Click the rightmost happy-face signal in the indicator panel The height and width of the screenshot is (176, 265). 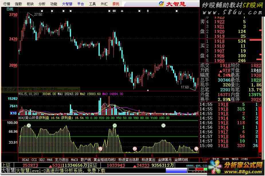click(196, 149)
